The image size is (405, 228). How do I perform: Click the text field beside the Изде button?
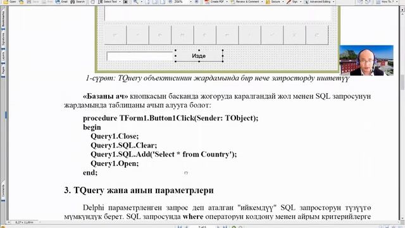[x=140, y=56]
